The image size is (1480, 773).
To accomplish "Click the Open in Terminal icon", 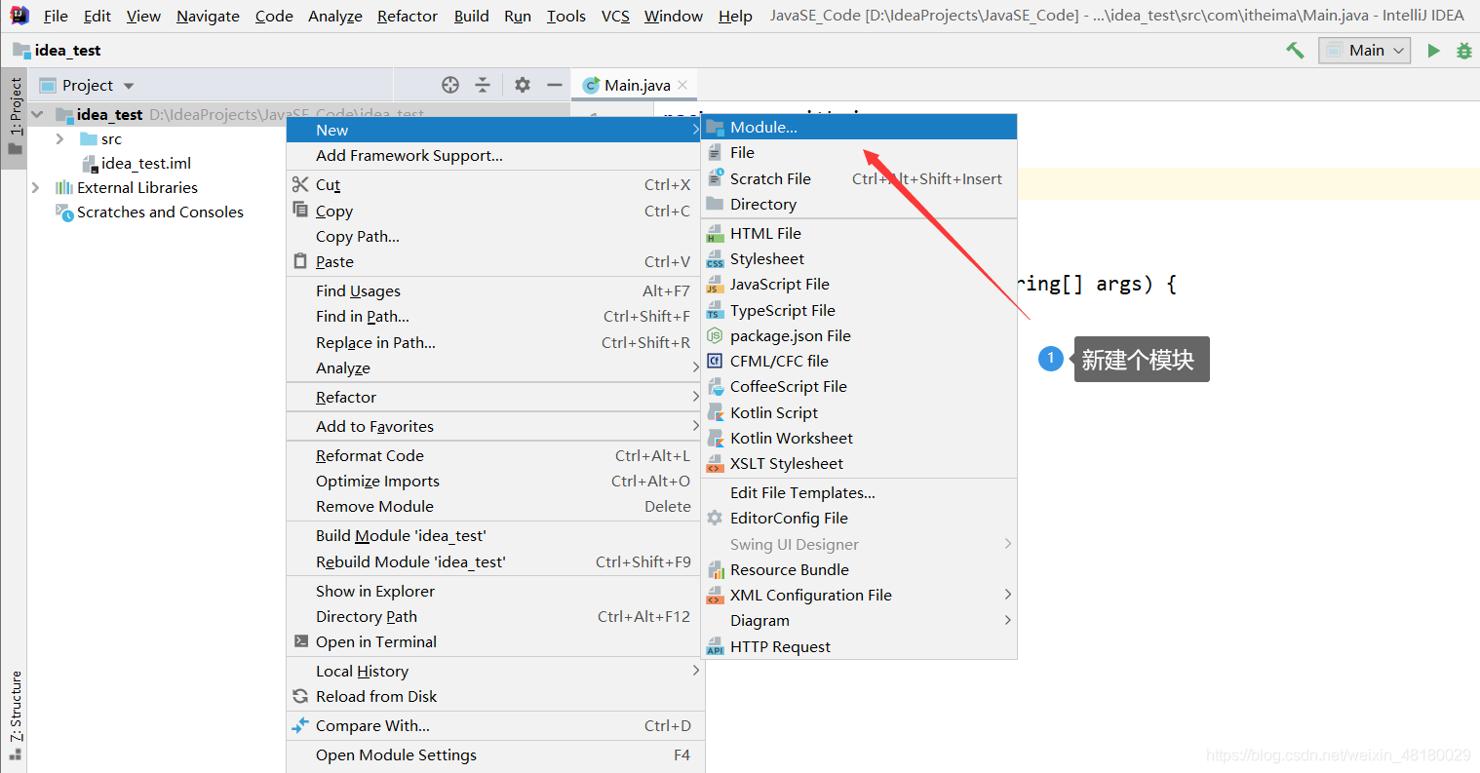I will point(300,641).
